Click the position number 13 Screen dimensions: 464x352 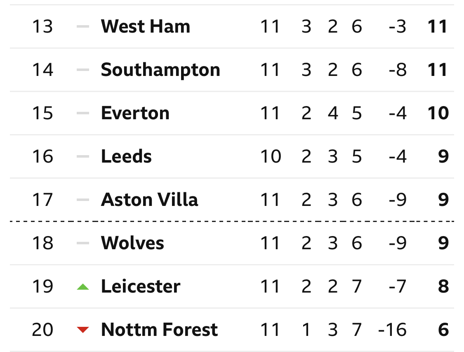pyautogui.click(x=42, y=27)
